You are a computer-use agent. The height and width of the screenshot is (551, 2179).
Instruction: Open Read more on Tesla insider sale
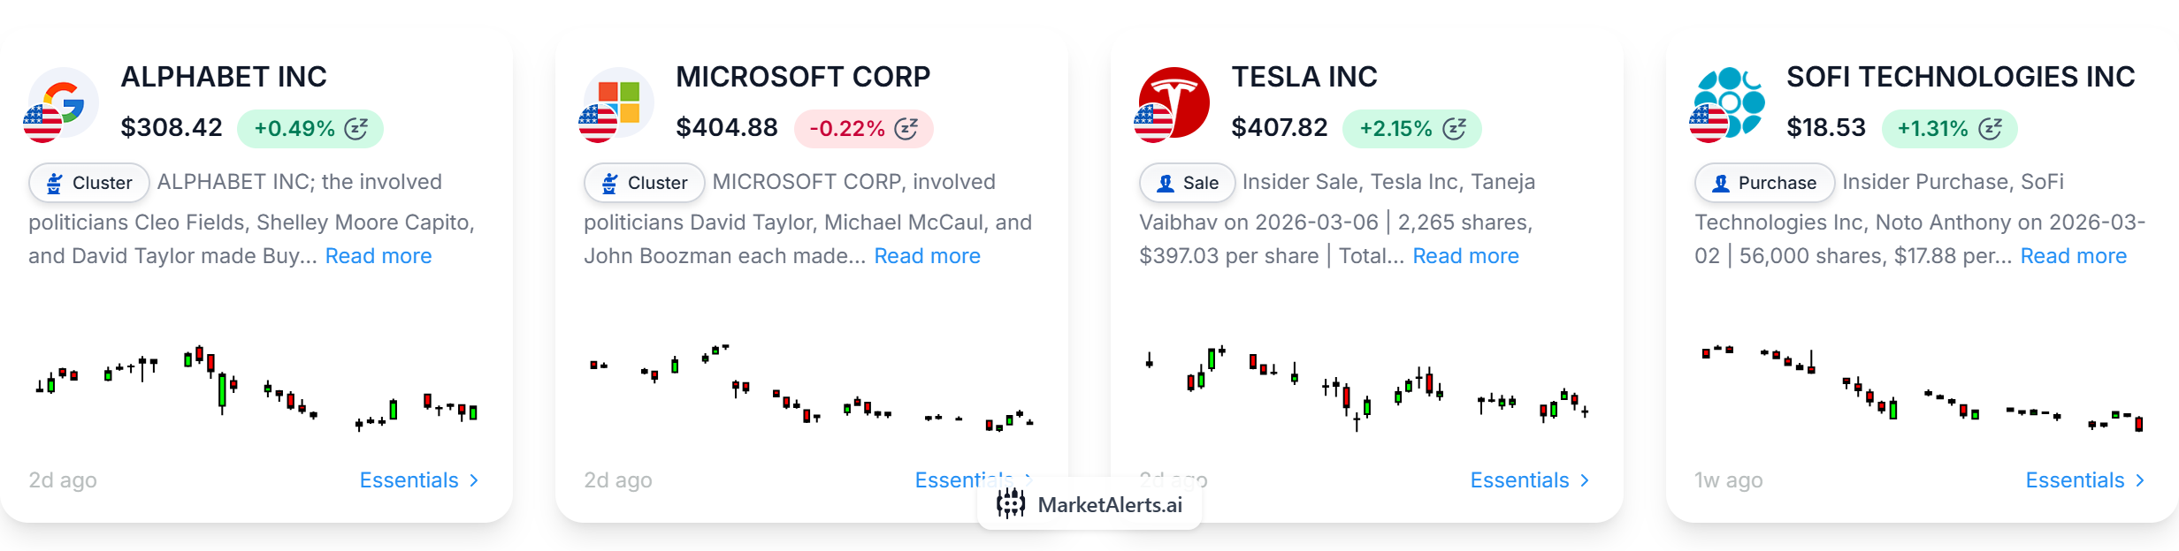(1465, 256)
